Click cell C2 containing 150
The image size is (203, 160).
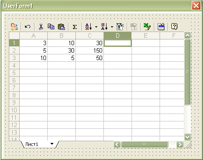(x=89, y=50)
